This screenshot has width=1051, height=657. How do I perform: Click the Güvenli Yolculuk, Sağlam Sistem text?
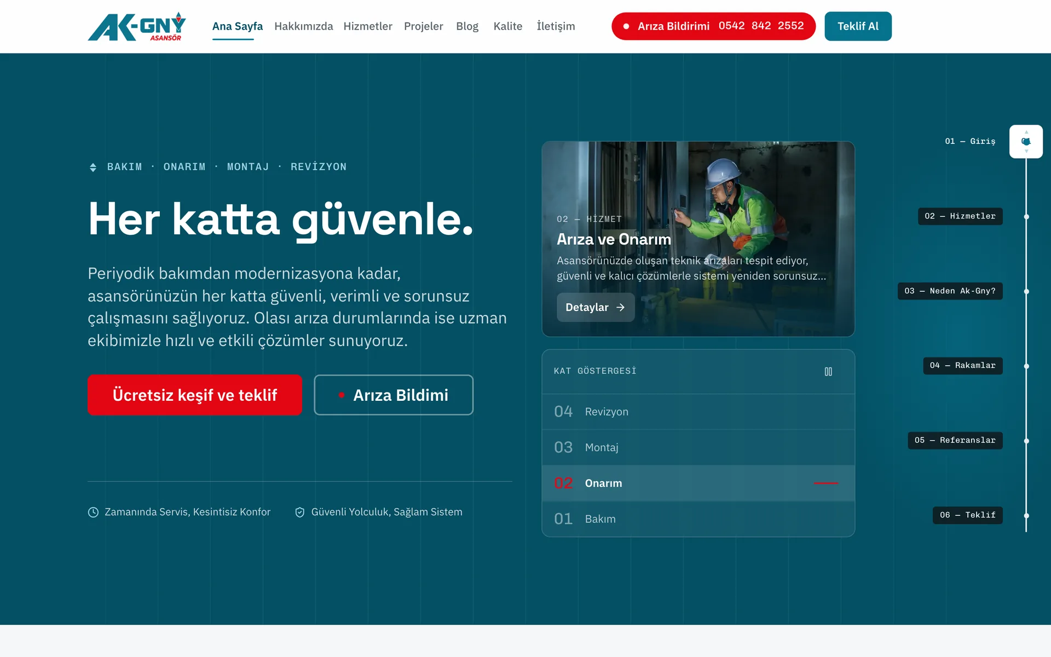387,512
